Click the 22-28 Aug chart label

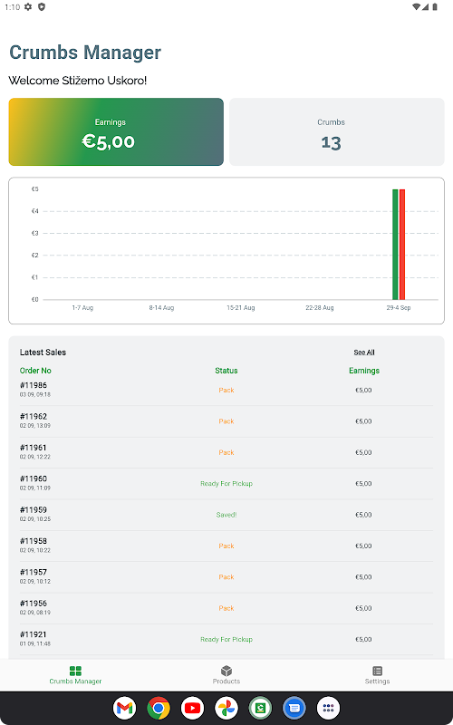(320, 308)
